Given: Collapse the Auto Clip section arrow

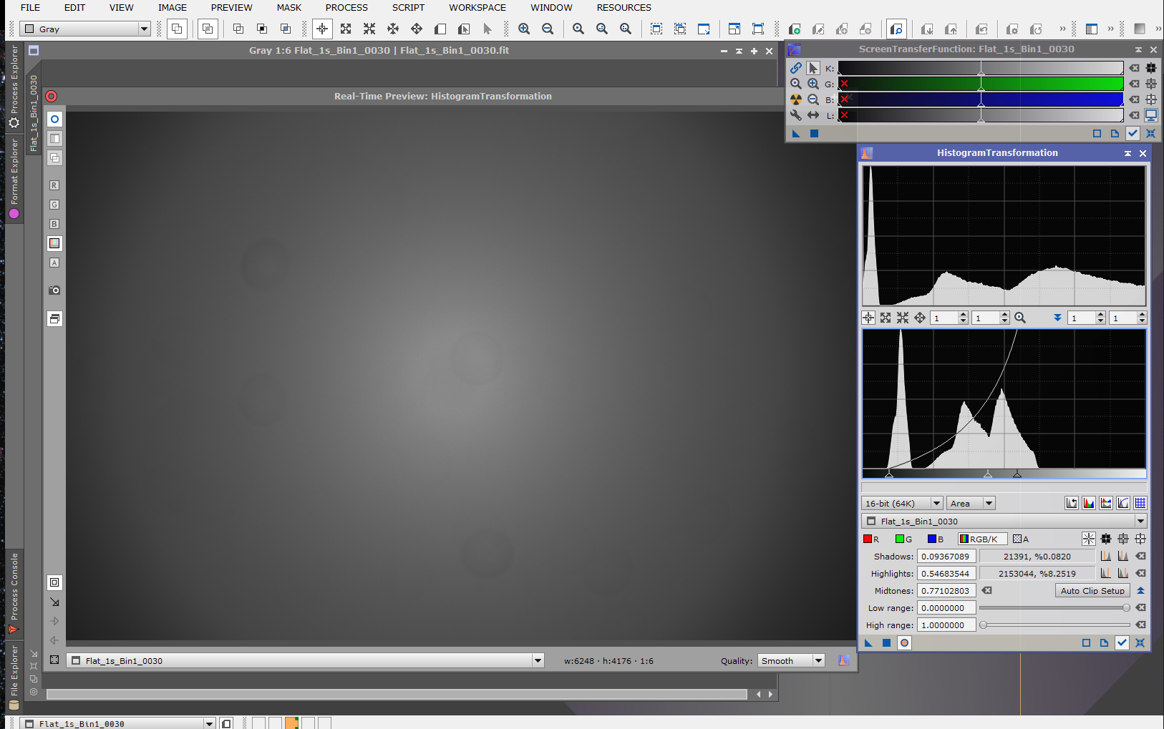Looking at the screenshot, I should pyautogui.click(x=1140, y=590).
